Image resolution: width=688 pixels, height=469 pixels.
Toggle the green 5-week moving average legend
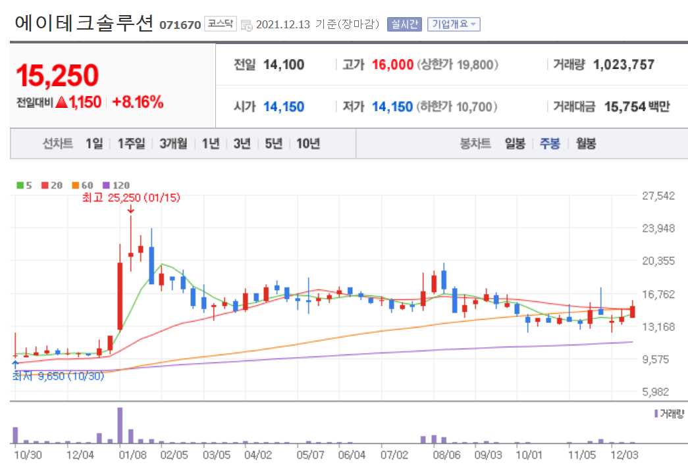point(22,185)
